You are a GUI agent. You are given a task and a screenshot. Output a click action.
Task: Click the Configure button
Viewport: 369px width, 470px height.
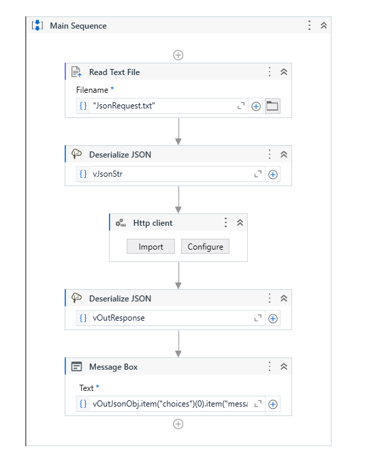coord(205,246)
